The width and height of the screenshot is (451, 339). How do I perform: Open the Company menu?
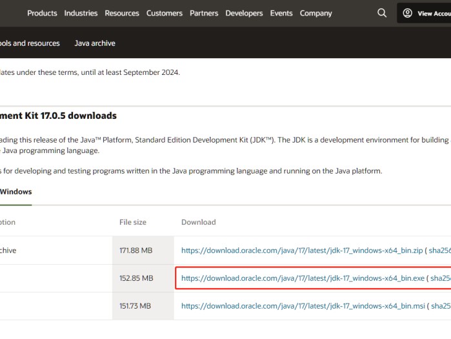316,13
